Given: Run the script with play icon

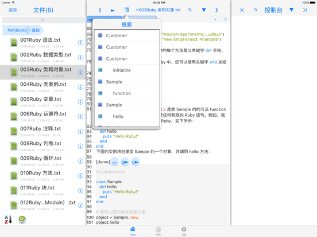Looking at the screenshot, I should point(113,10).
